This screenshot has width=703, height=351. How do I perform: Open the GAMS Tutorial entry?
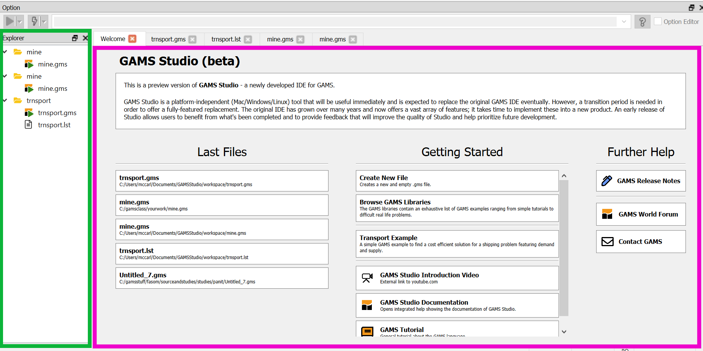457,329
